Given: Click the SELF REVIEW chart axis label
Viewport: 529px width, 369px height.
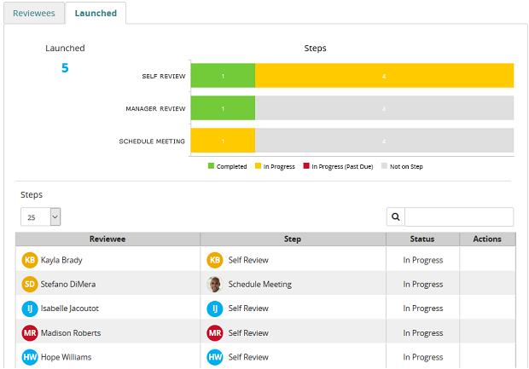Looking at the screenshot, I should point(164,76).
